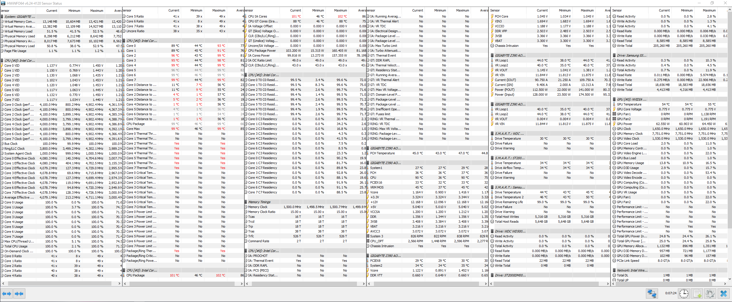Click the icon beside Power (POUT)
This screenshot has width=732, height=302.
[x=492, y=90]
